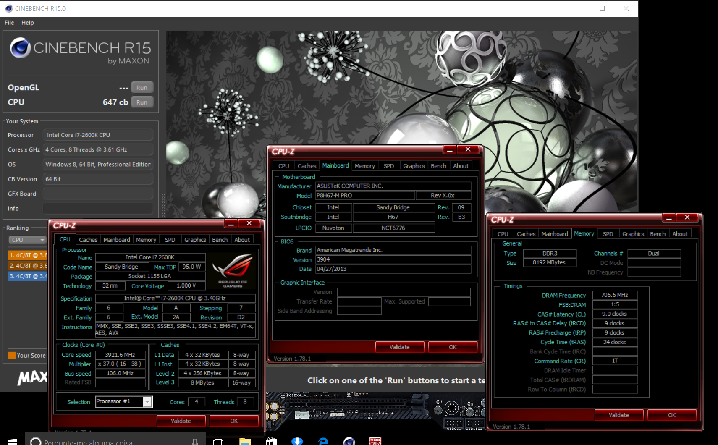
Task: Open Caches tab in CPU-Z Mainboard window
Action: (x=307, y=166)
